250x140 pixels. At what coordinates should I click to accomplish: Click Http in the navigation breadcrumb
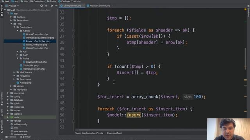(x=24, y=2)
